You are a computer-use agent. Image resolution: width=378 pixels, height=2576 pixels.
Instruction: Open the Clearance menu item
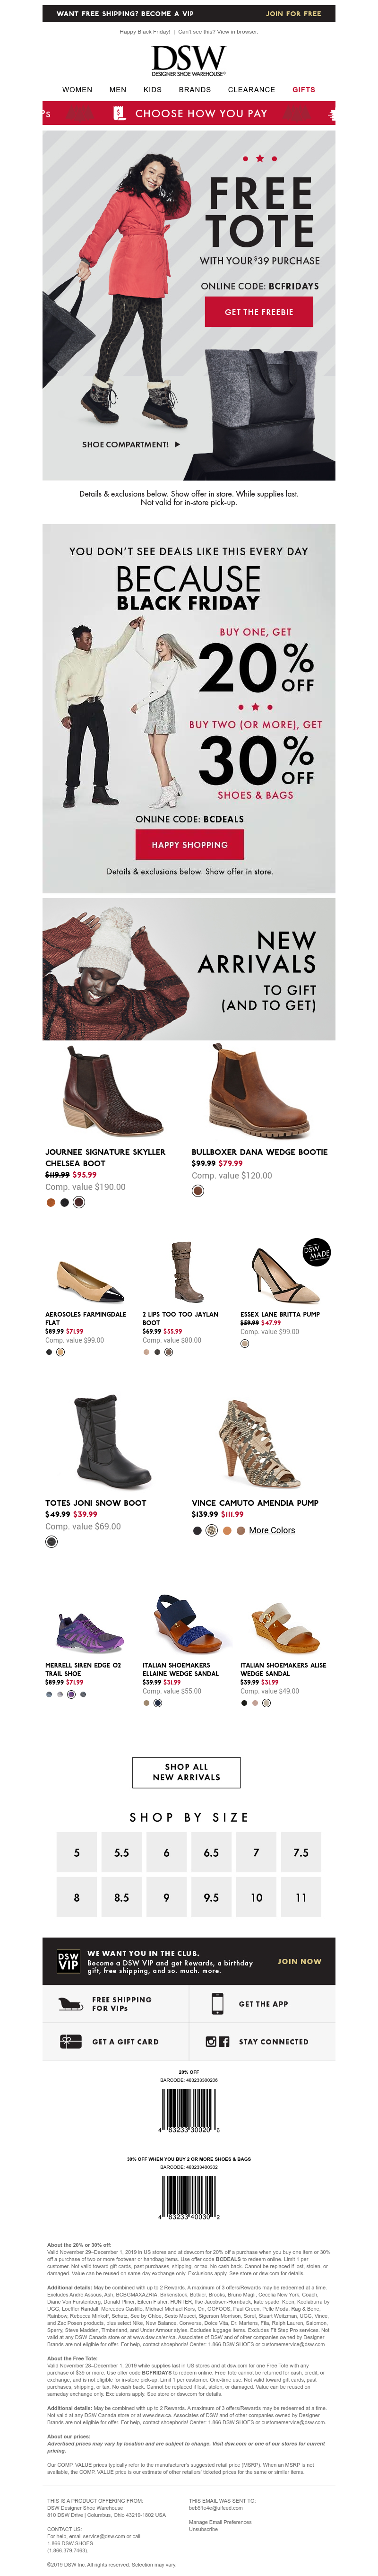pyautogui.click(x=251, y=90)
